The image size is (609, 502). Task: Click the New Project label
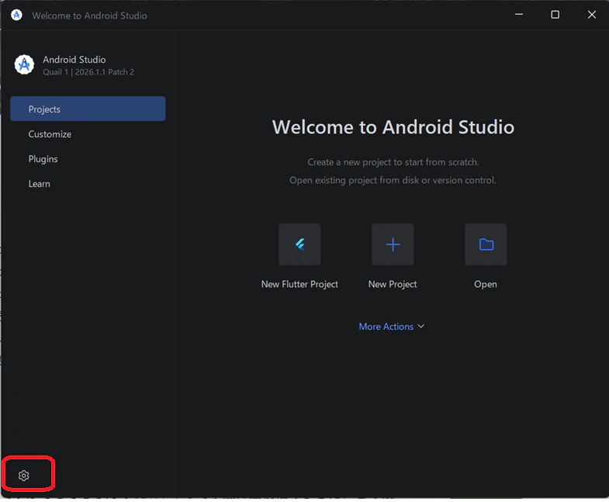[x=393, y=284]
